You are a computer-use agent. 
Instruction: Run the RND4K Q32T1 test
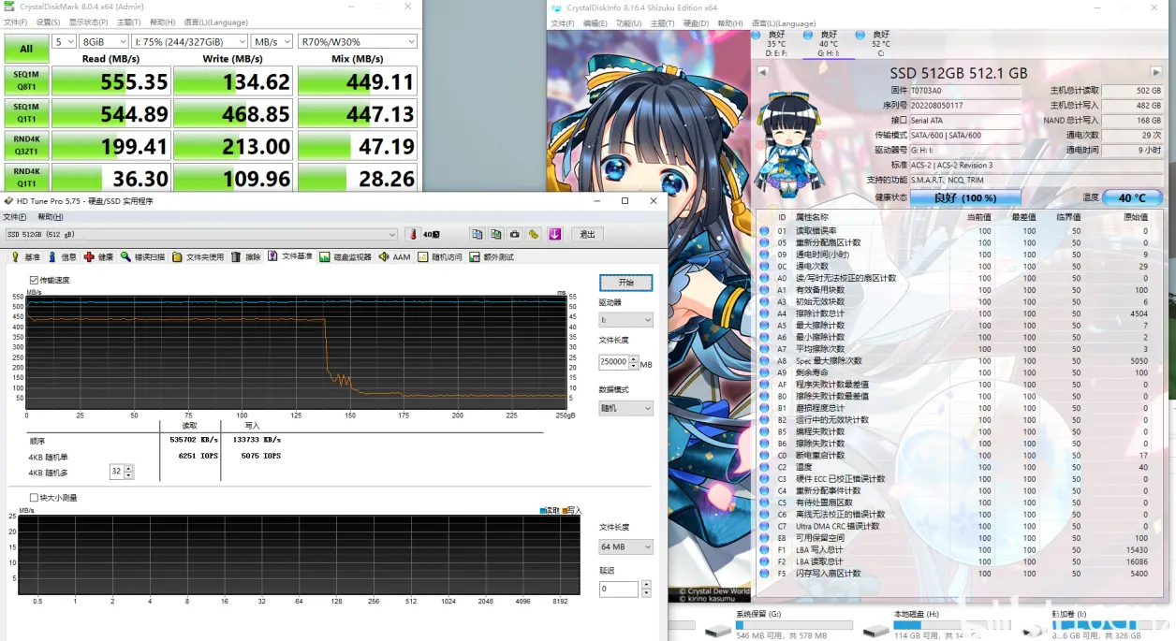(x=26, y=145)
